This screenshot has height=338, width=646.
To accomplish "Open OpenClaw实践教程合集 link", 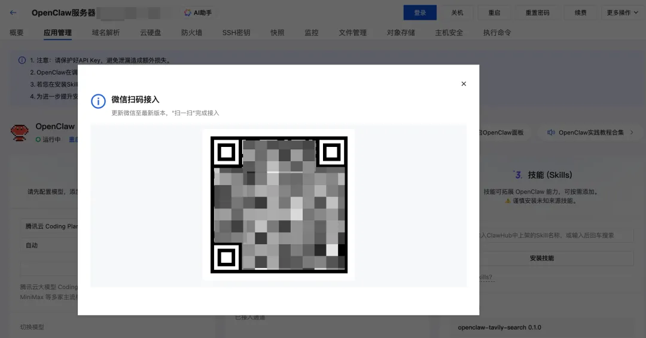I will point(591,133).
